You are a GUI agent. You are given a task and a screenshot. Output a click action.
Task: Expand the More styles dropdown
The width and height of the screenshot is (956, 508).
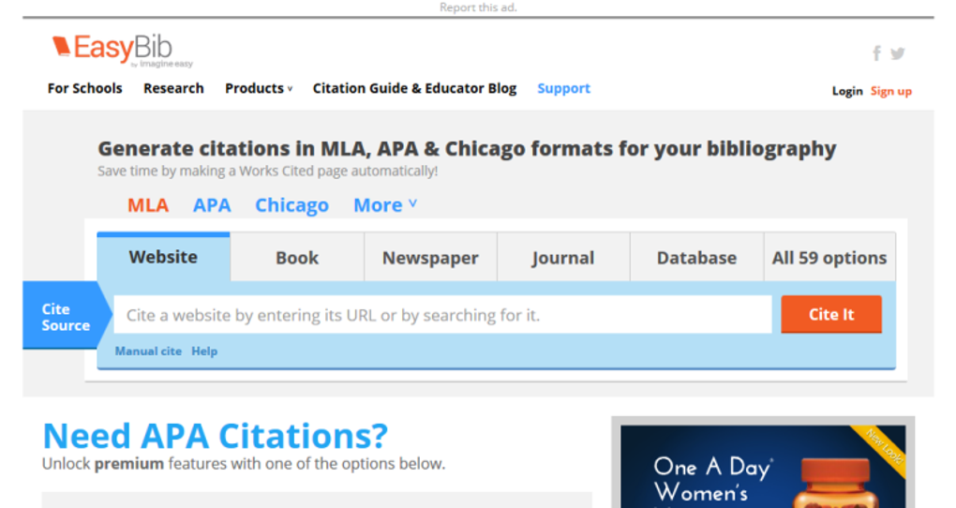click(x=384, y=205)
